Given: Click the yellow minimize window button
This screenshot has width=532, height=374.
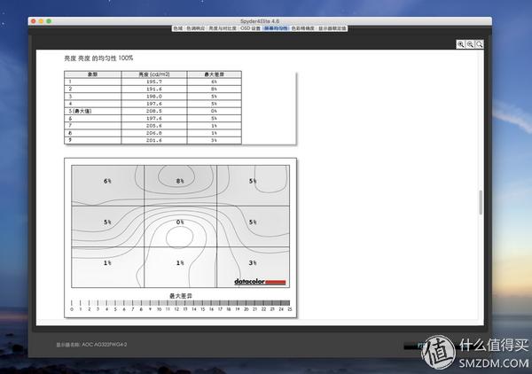Looking at the screenshot, I should (x=41, y=21).
